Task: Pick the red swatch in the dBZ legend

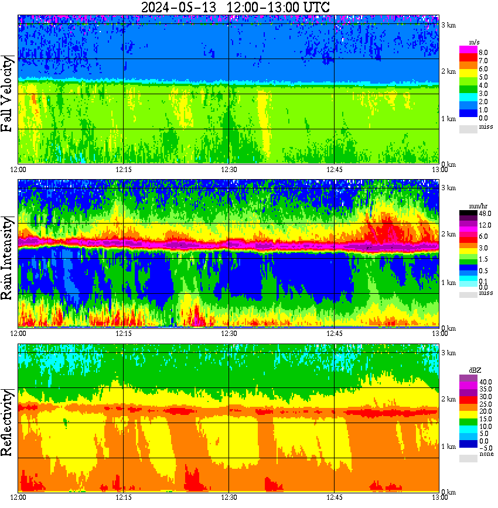Action: point(468,400)
